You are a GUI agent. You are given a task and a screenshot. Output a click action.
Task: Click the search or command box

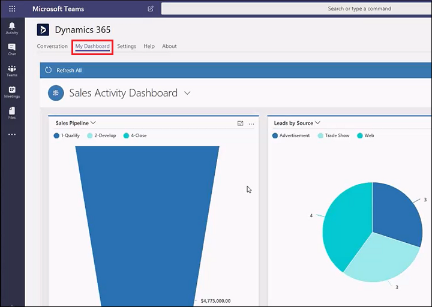(x=296, y=8)
